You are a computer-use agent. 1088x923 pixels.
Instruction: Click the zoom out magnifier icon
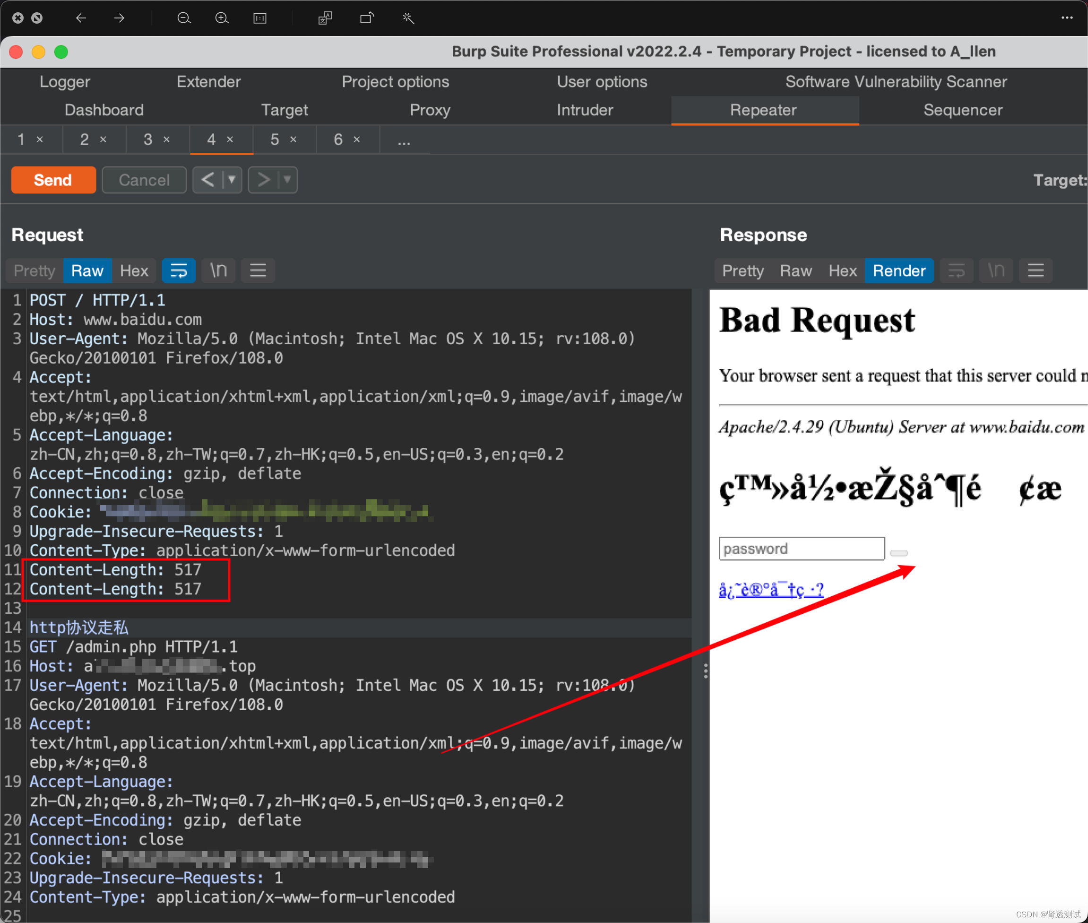tap(183, 18)
